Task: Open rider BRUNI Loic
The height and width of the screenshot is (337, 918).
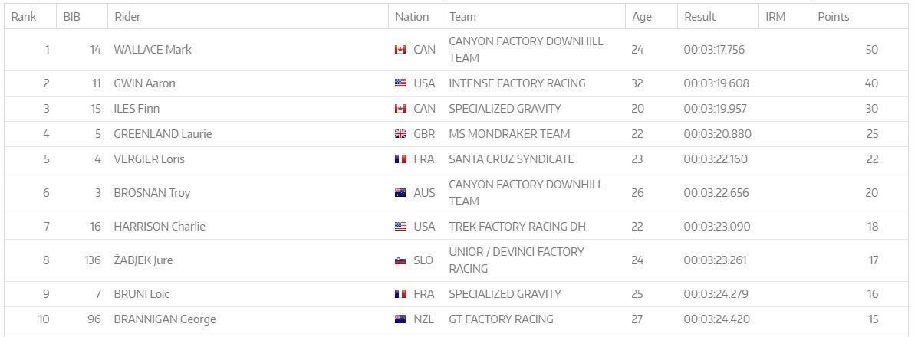Action: click(x=141, y=294)
